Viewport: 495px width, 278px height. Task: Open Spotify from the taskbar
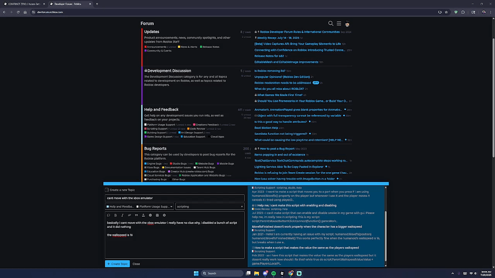tap(274, 273)
